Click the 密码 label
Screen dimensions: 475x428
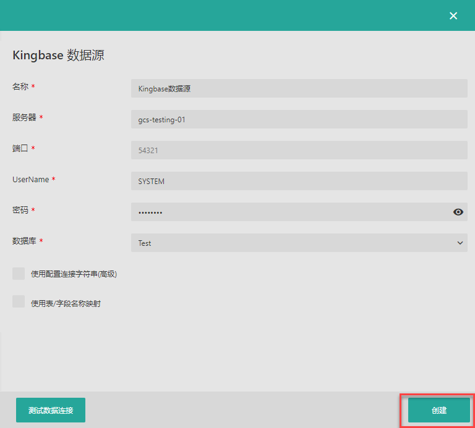click(20, 210)
